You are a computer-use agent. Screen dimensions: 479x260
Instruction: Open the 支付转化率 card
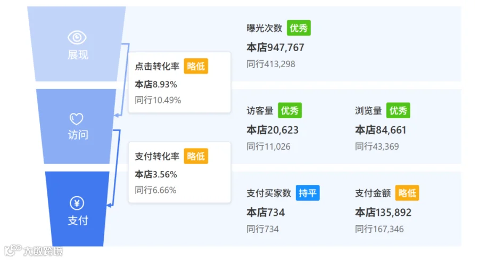[x=180, y=172]
